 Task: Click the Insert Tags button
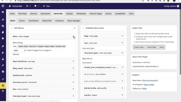(152, 47)
